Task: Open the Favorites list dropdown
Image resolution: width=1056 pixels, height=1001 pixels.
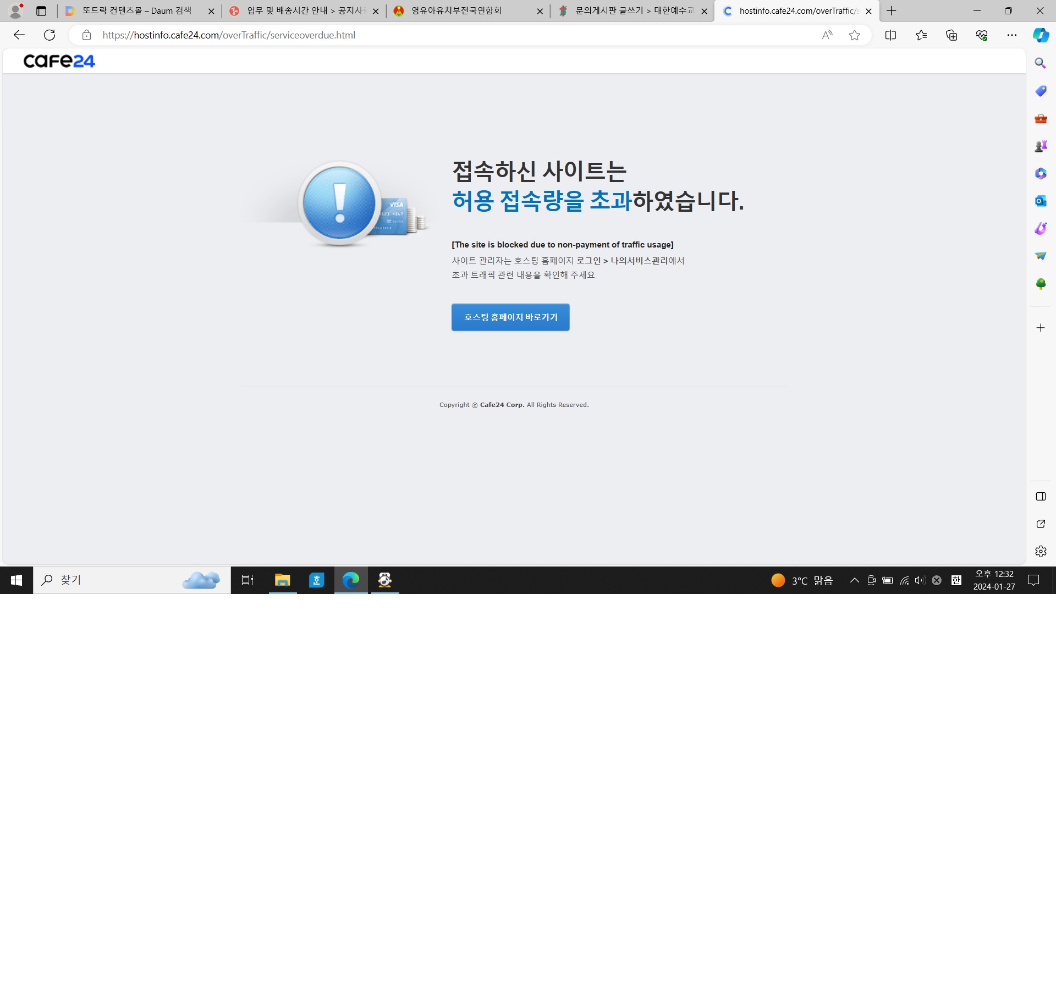Action: point(921,35)
